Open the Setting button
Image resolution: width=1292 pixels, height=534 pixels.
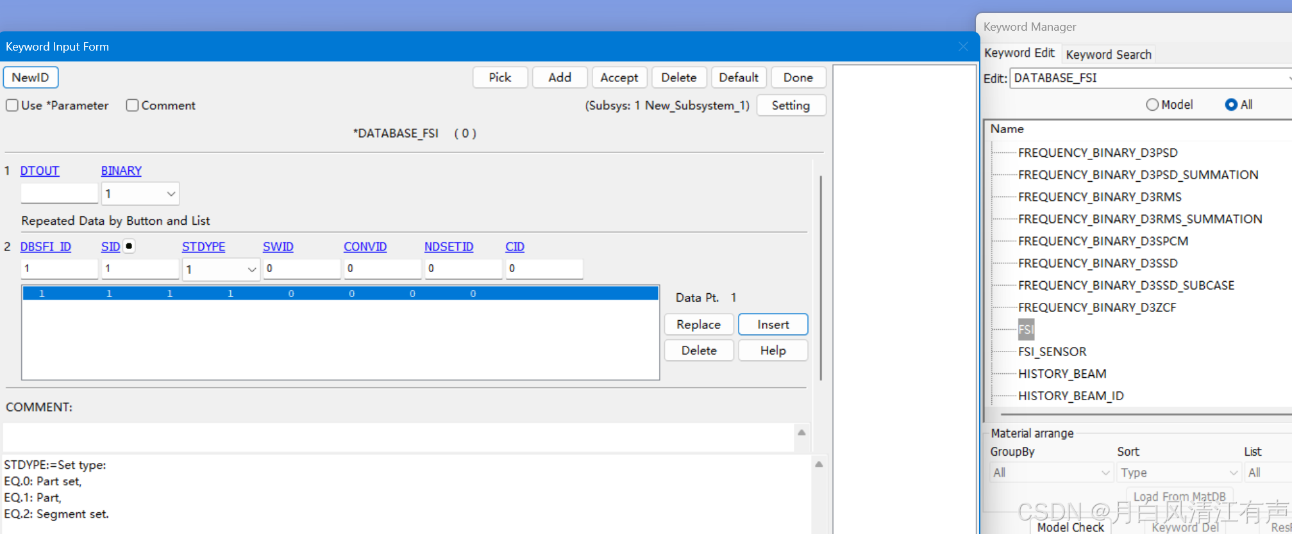(x=791, y=105)
